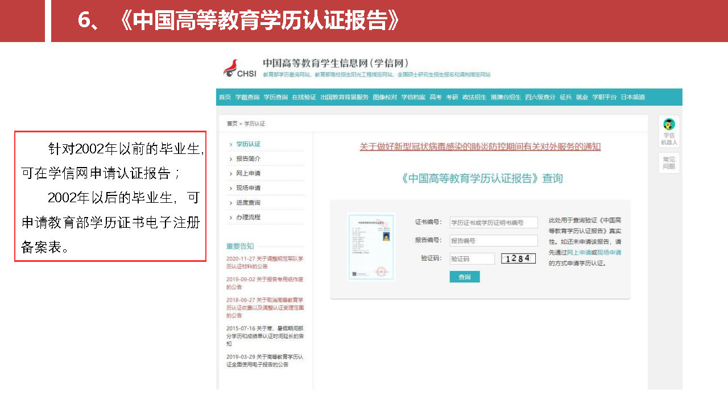Open the 常见问题 sidebar button
Screen dimensions: 728x409
coord(669,163)
